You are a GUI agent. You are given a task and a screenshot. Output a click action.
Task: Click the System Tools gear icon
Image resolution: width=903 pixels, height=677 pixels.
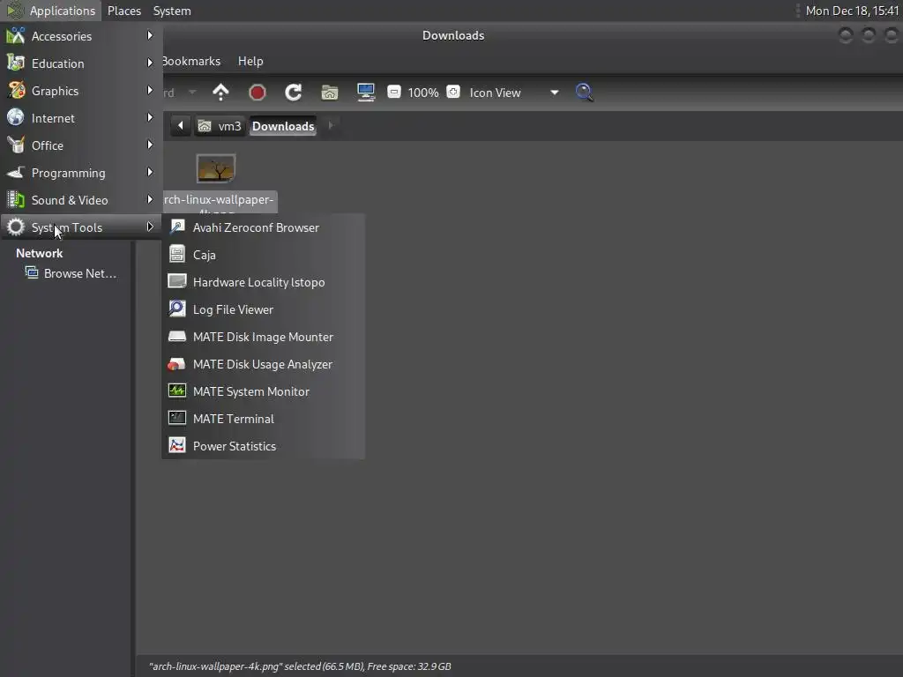16,227
